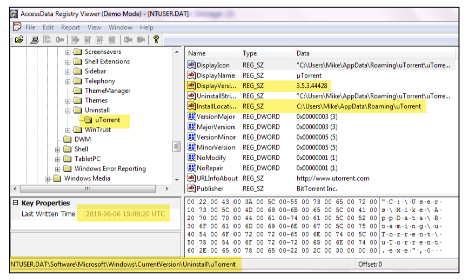Click the document-with-arrow report toolbar icon
The width and height of the screenshot is (469, 280).
(x=75, y=39)
